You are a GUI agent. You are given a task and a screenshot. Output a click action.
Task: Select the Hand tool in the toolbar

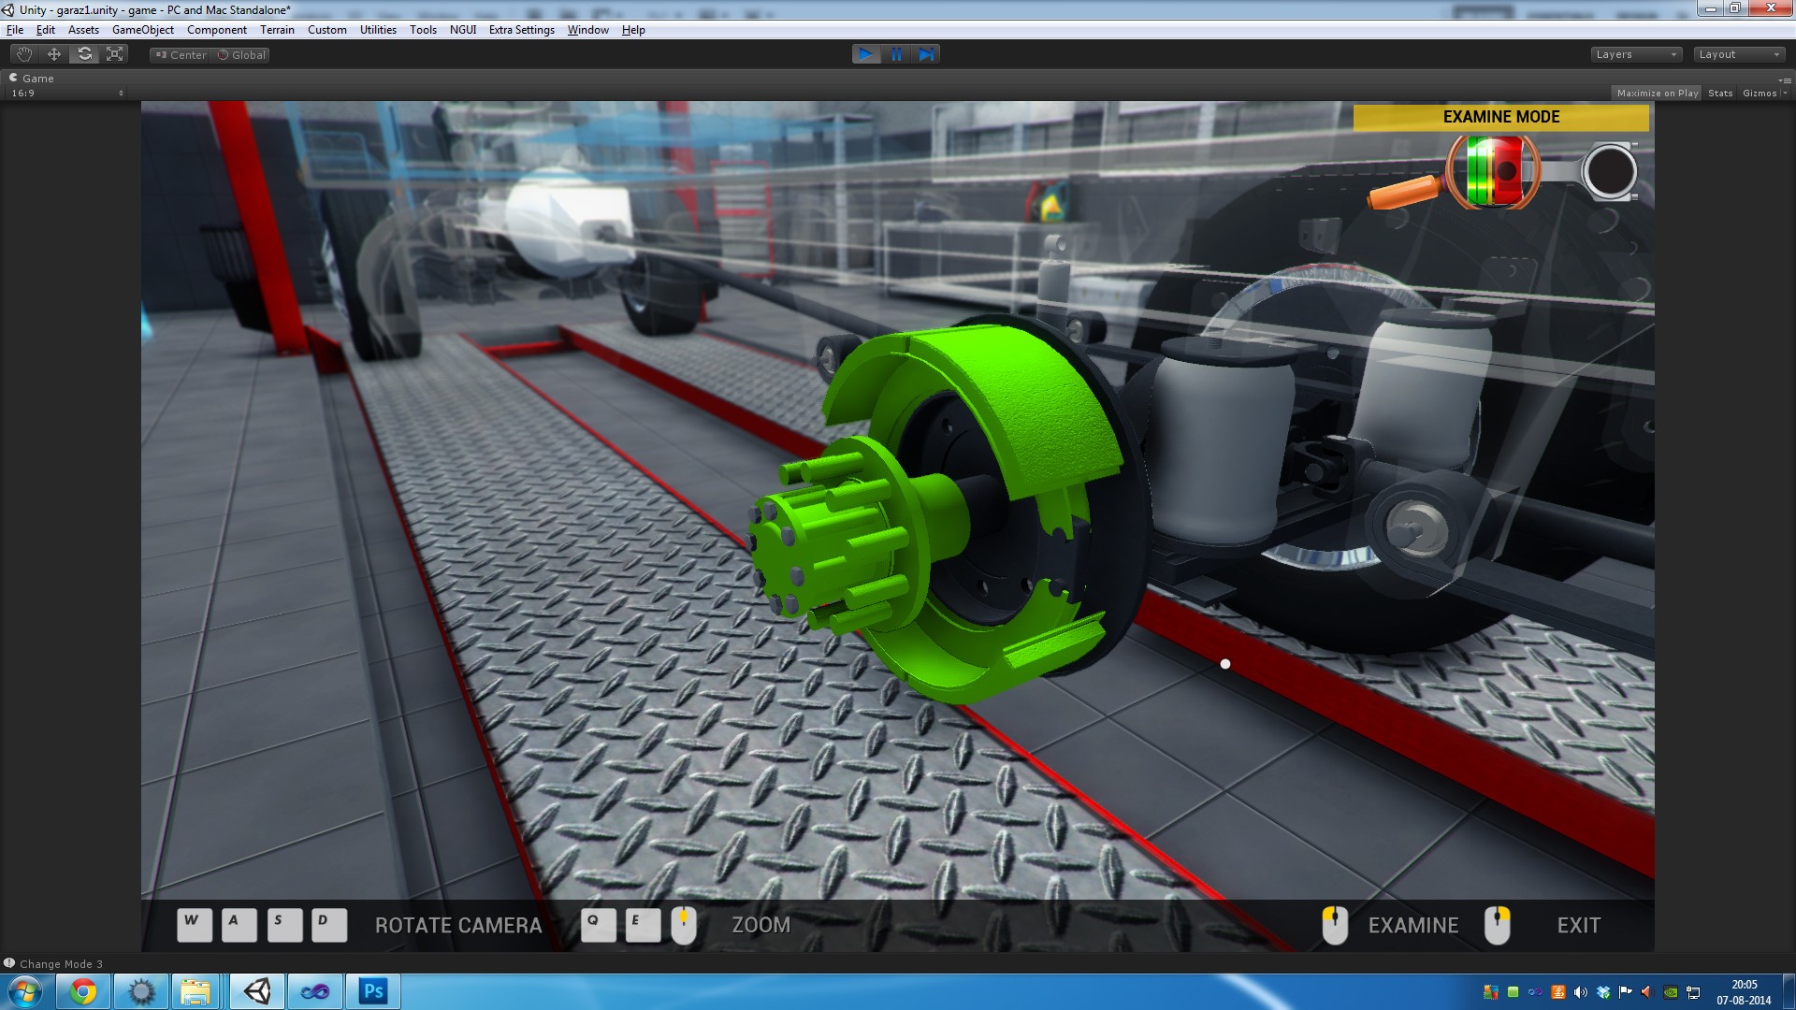click(24, 54)
